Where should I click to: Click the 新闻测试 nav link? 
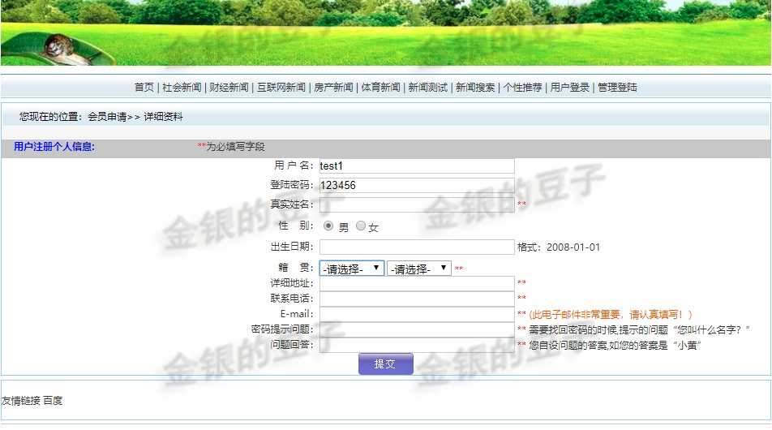(x=428, y=87)
